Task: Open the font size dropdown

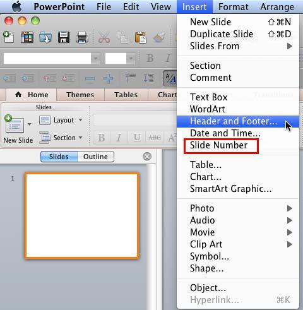Action: point(131,58)
